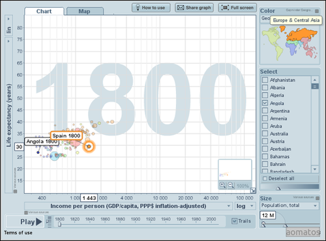Open the Terms of use link
326x241 pixels.
(x=18, y=233)
